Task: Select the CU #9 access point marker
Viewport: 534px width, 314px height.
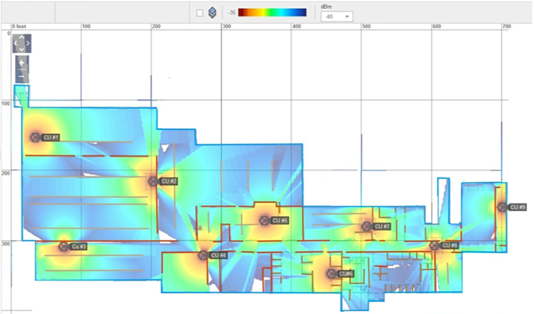Action: click(x=502, y=207)
